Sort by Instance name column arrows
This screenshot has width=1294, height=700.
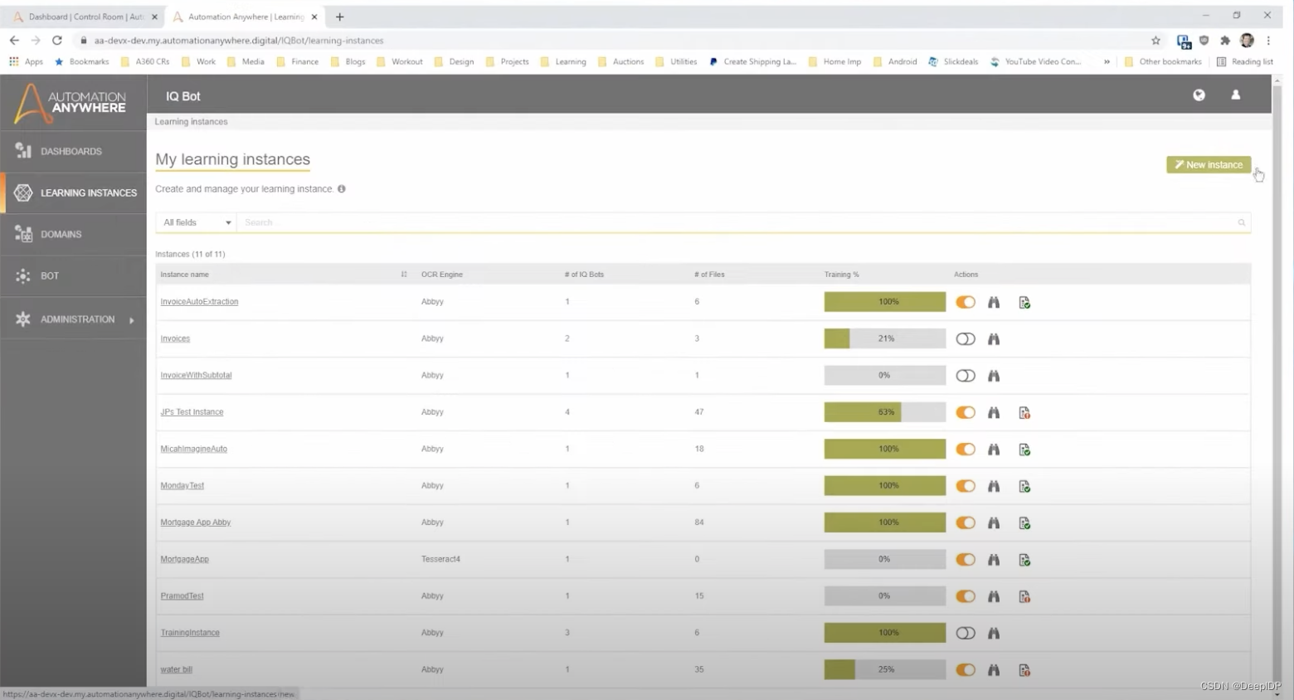[x=404, y=275]
